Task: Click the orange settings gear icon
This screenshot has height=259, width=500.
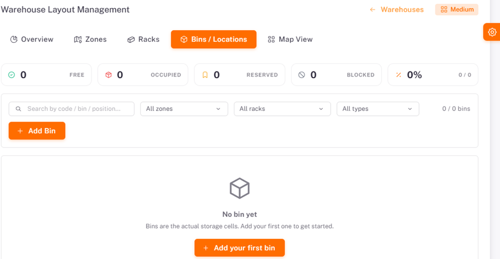Action: click(x=492, y=32)
